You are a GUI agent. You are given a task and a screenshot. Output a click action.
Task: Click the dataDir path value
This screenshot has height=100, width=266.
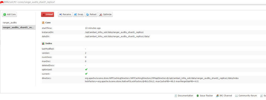point(117,36)
